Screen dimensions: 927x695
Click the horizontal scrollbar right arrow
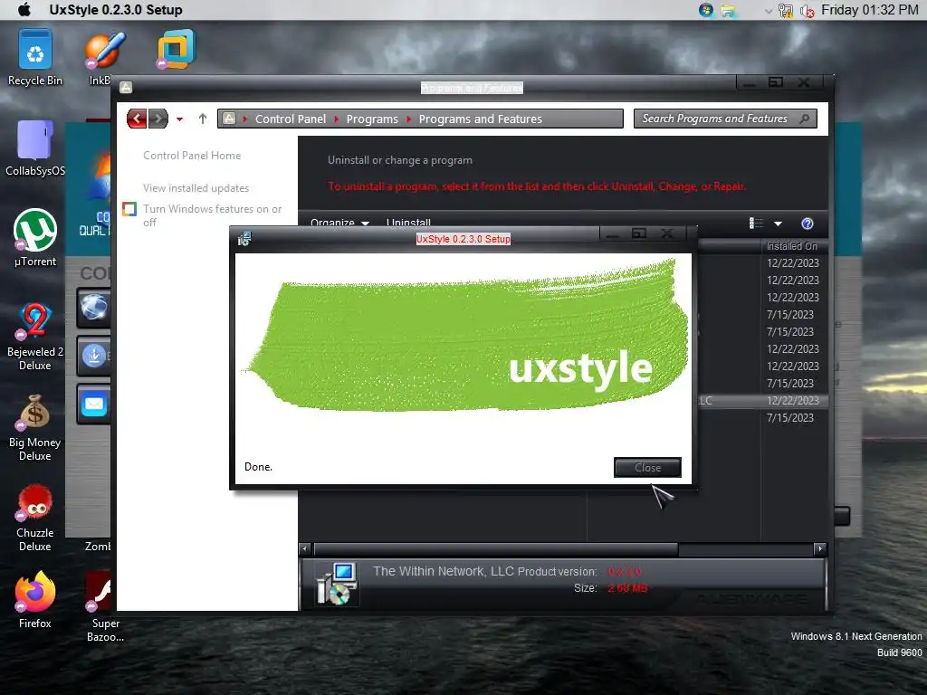coord(819,549)
